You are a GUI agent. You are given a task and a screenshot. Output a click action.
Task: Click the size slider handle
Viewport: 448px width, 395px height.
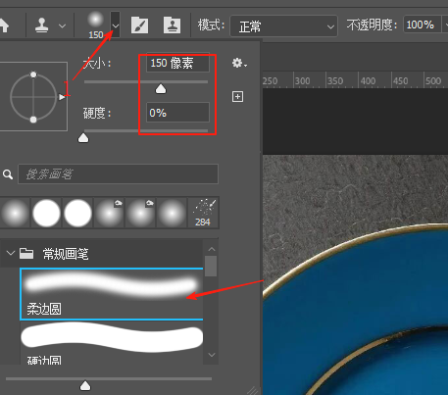(161, 89)
